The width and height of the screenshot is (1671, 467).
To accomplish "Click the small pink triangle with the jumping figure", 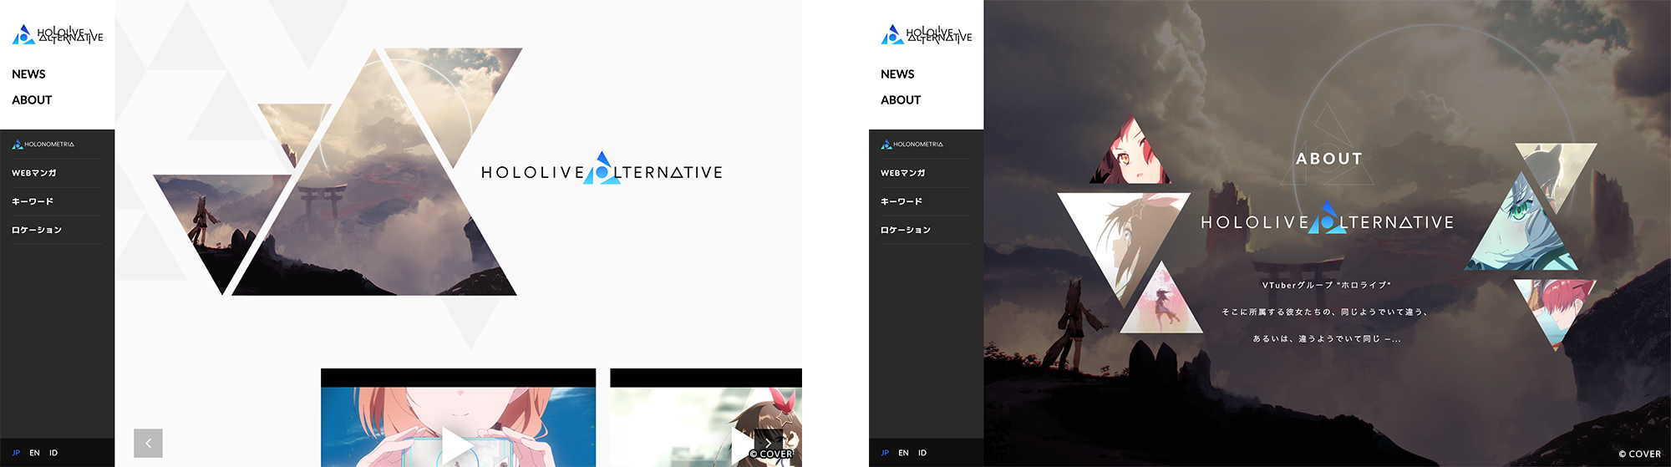I will (1161, 307).
